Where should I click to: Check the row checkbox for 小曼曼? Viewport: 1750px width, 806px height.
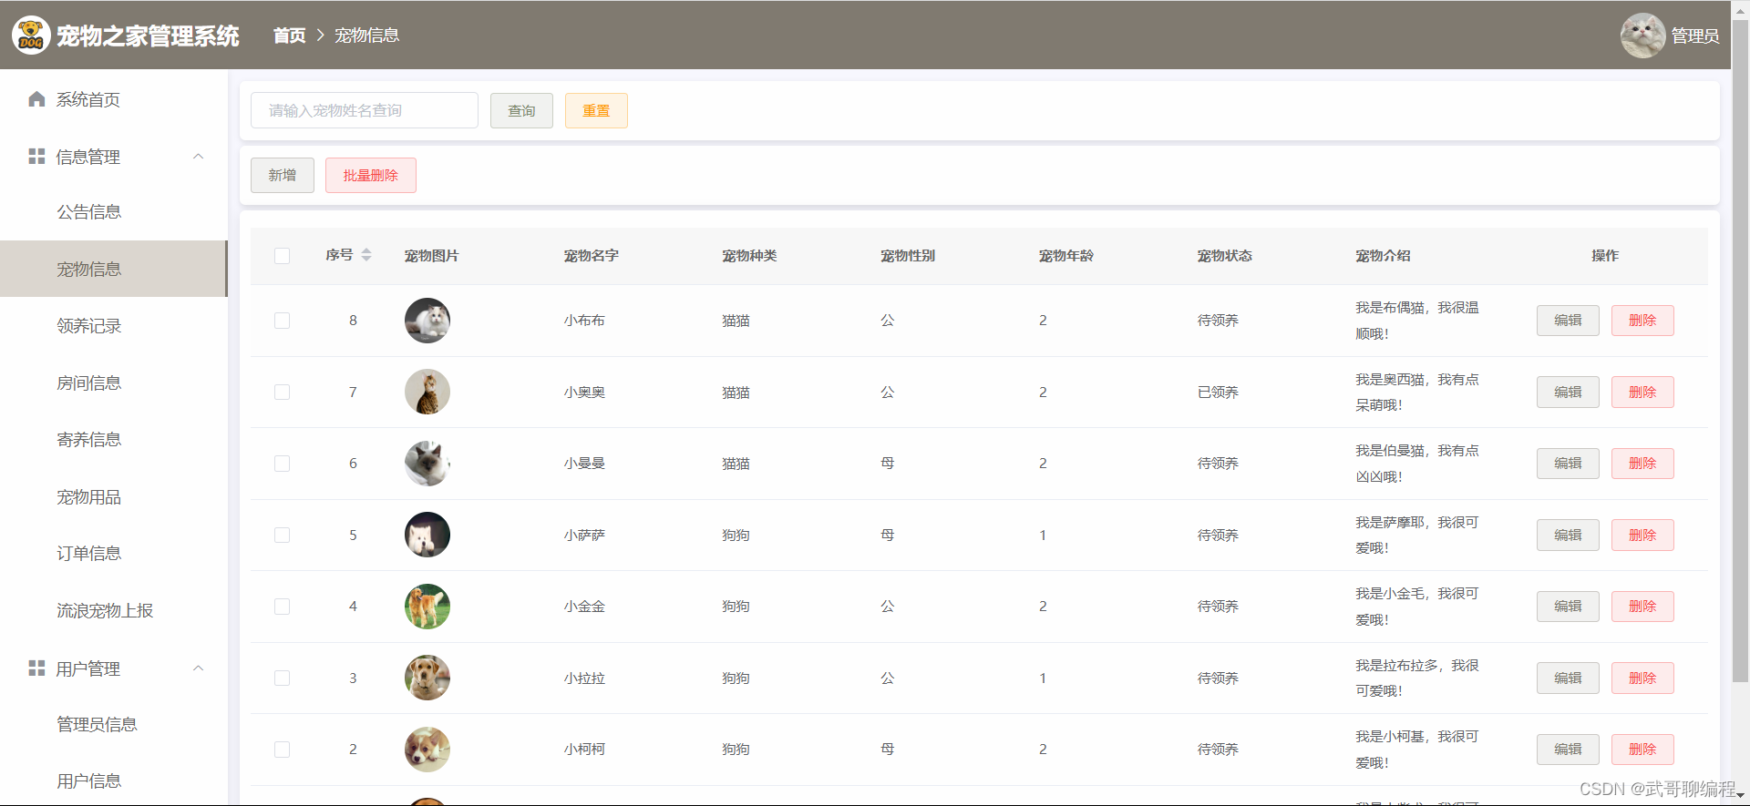pyautogui.click(x=283, y=464)
